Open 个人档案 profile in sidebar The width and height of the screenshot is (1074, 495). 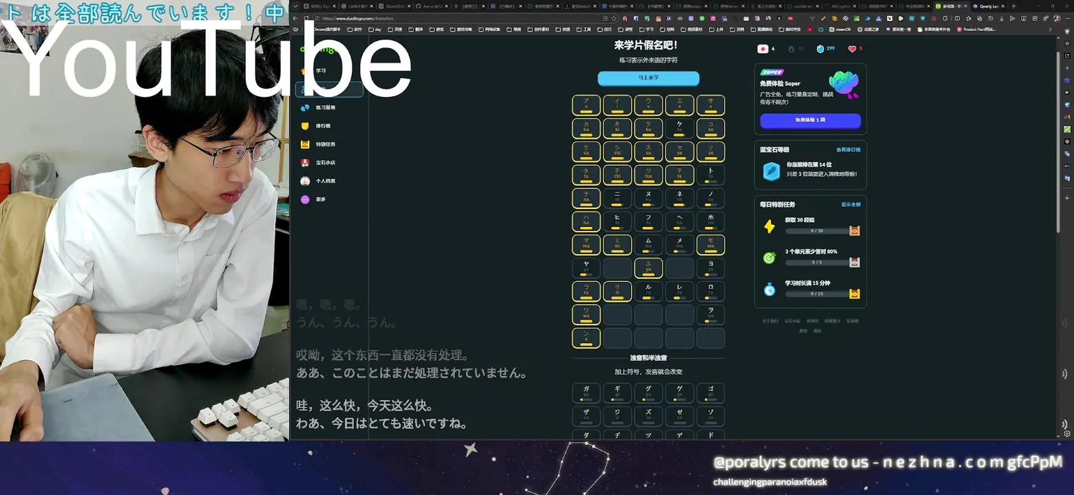329,181
